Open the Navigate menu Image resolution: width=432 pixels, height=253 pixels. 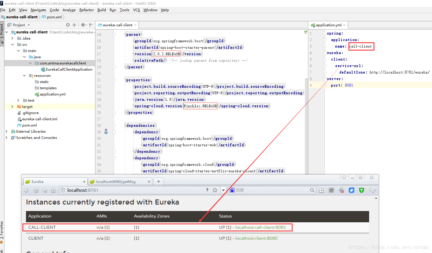(38, 10)
